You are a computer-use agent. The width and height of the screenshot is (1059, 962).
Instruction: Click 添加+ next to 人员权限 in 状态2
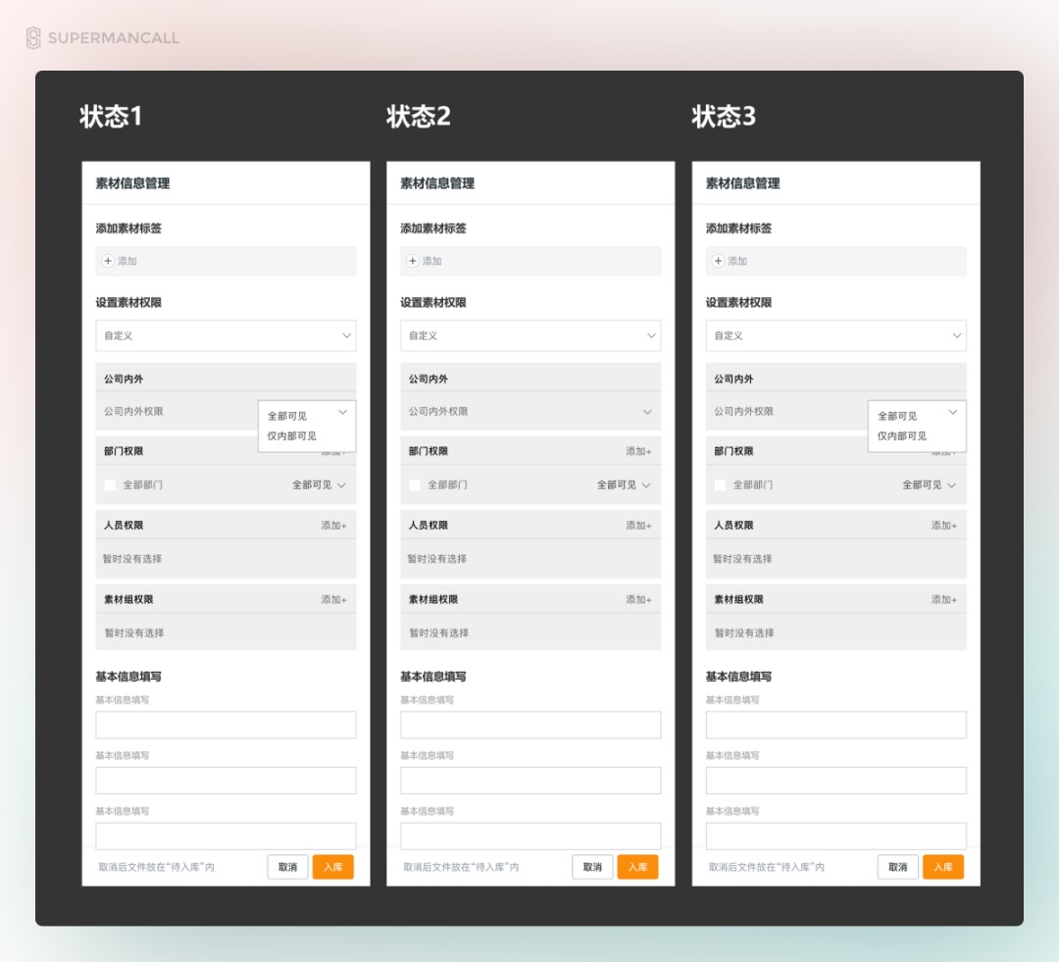coord(638,526)
